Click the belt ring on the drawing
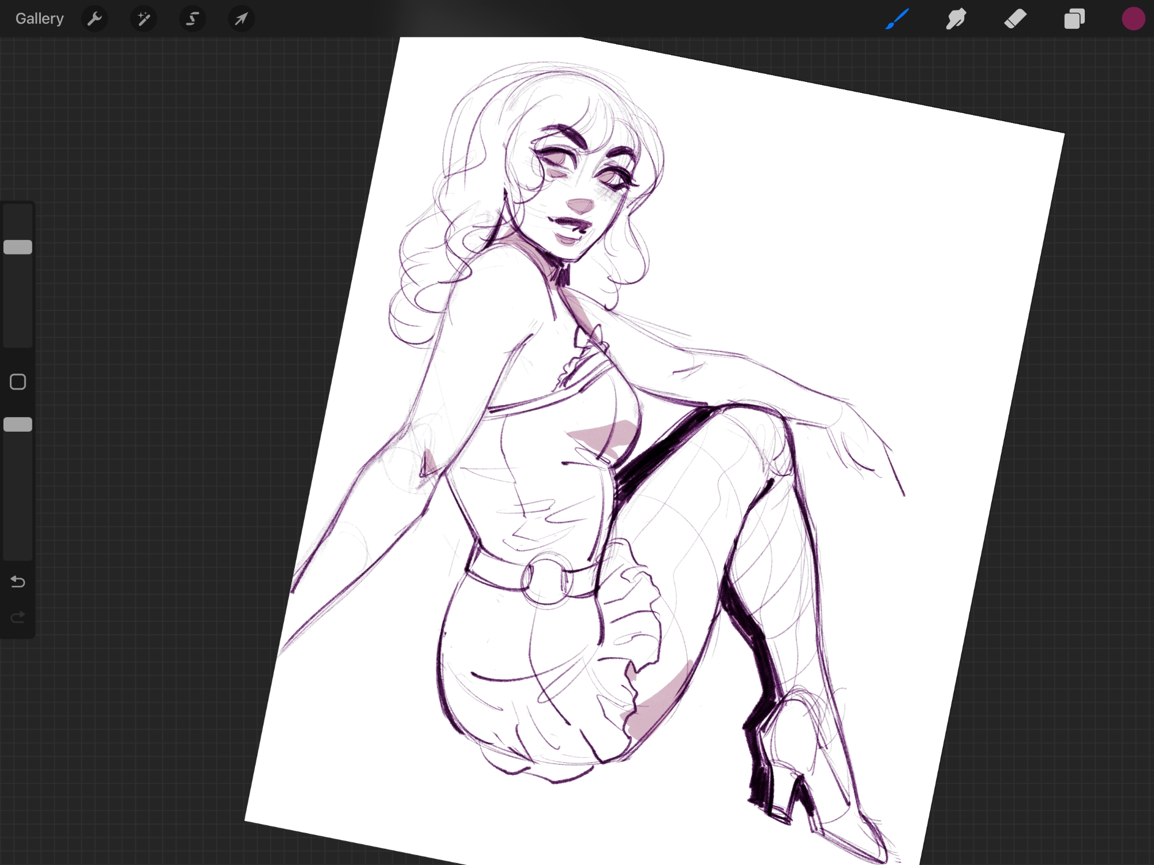 click(546, 579)
